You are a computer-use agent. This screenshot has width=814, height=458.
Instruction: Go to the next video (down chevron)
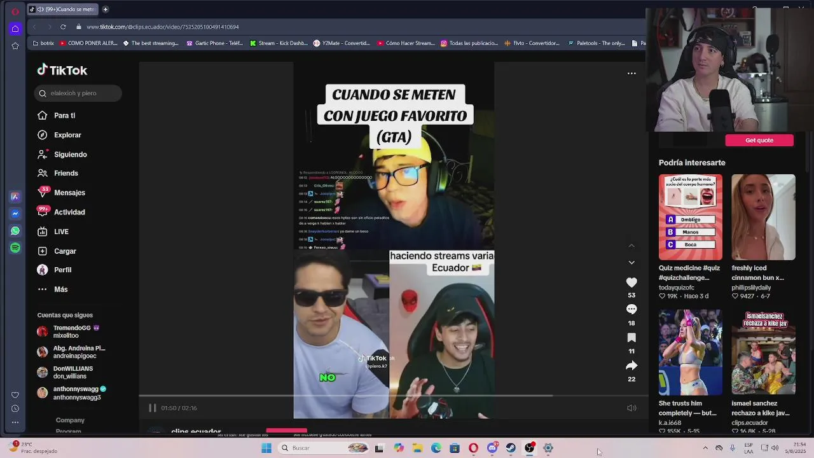tap(631, 262)
